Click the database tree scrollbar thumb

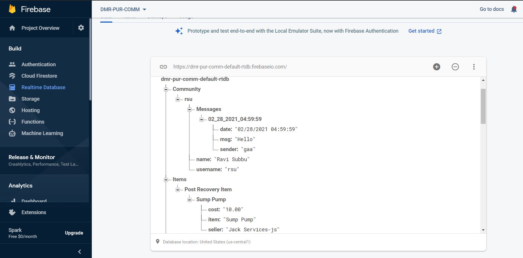pos(483,106)
